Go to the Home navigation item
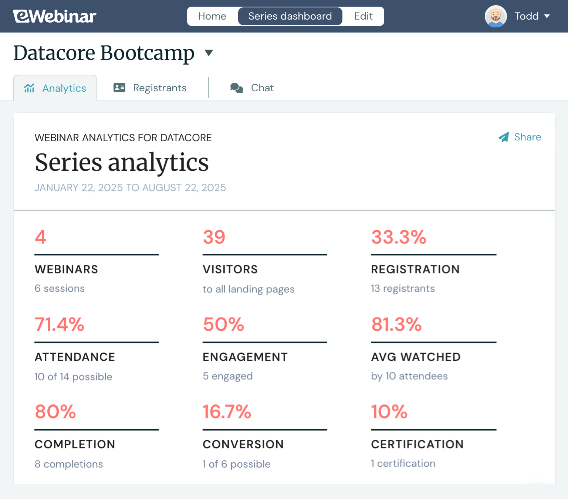The height and width of the screenshot is (499, 568). pos(212,16)
